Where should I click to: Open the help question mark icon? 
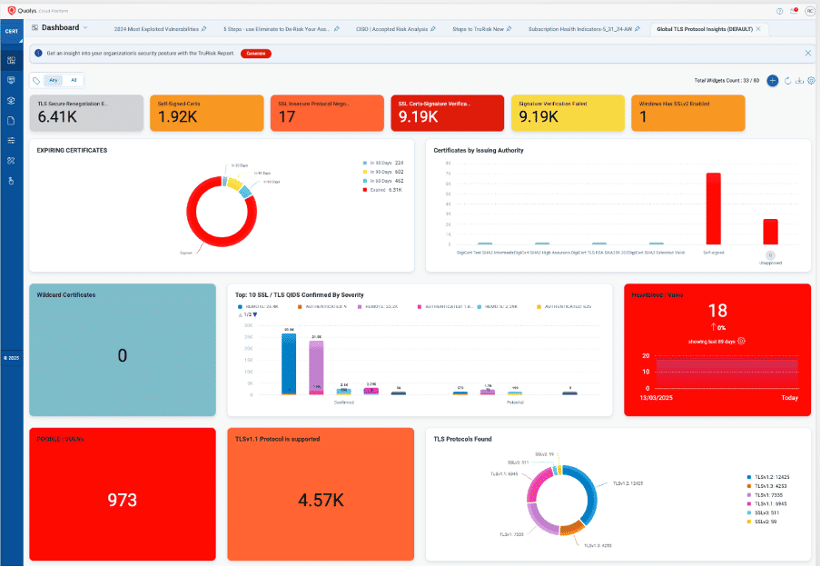779,11
